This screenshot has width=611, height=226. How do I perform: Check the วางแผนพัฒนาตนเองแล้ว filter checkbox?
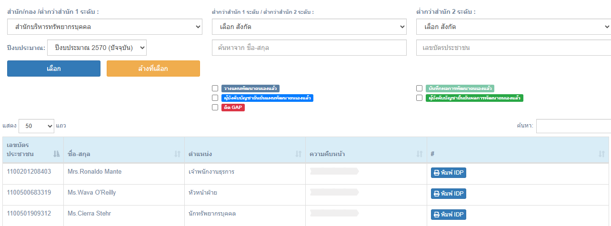click(215, 88)
